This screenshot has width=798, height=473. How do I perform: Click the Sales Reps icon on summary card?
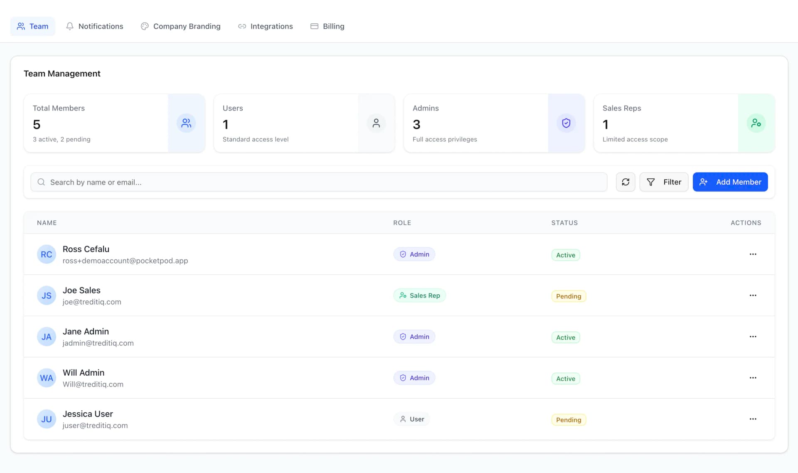pyautogui.click(x=756, y=123)
